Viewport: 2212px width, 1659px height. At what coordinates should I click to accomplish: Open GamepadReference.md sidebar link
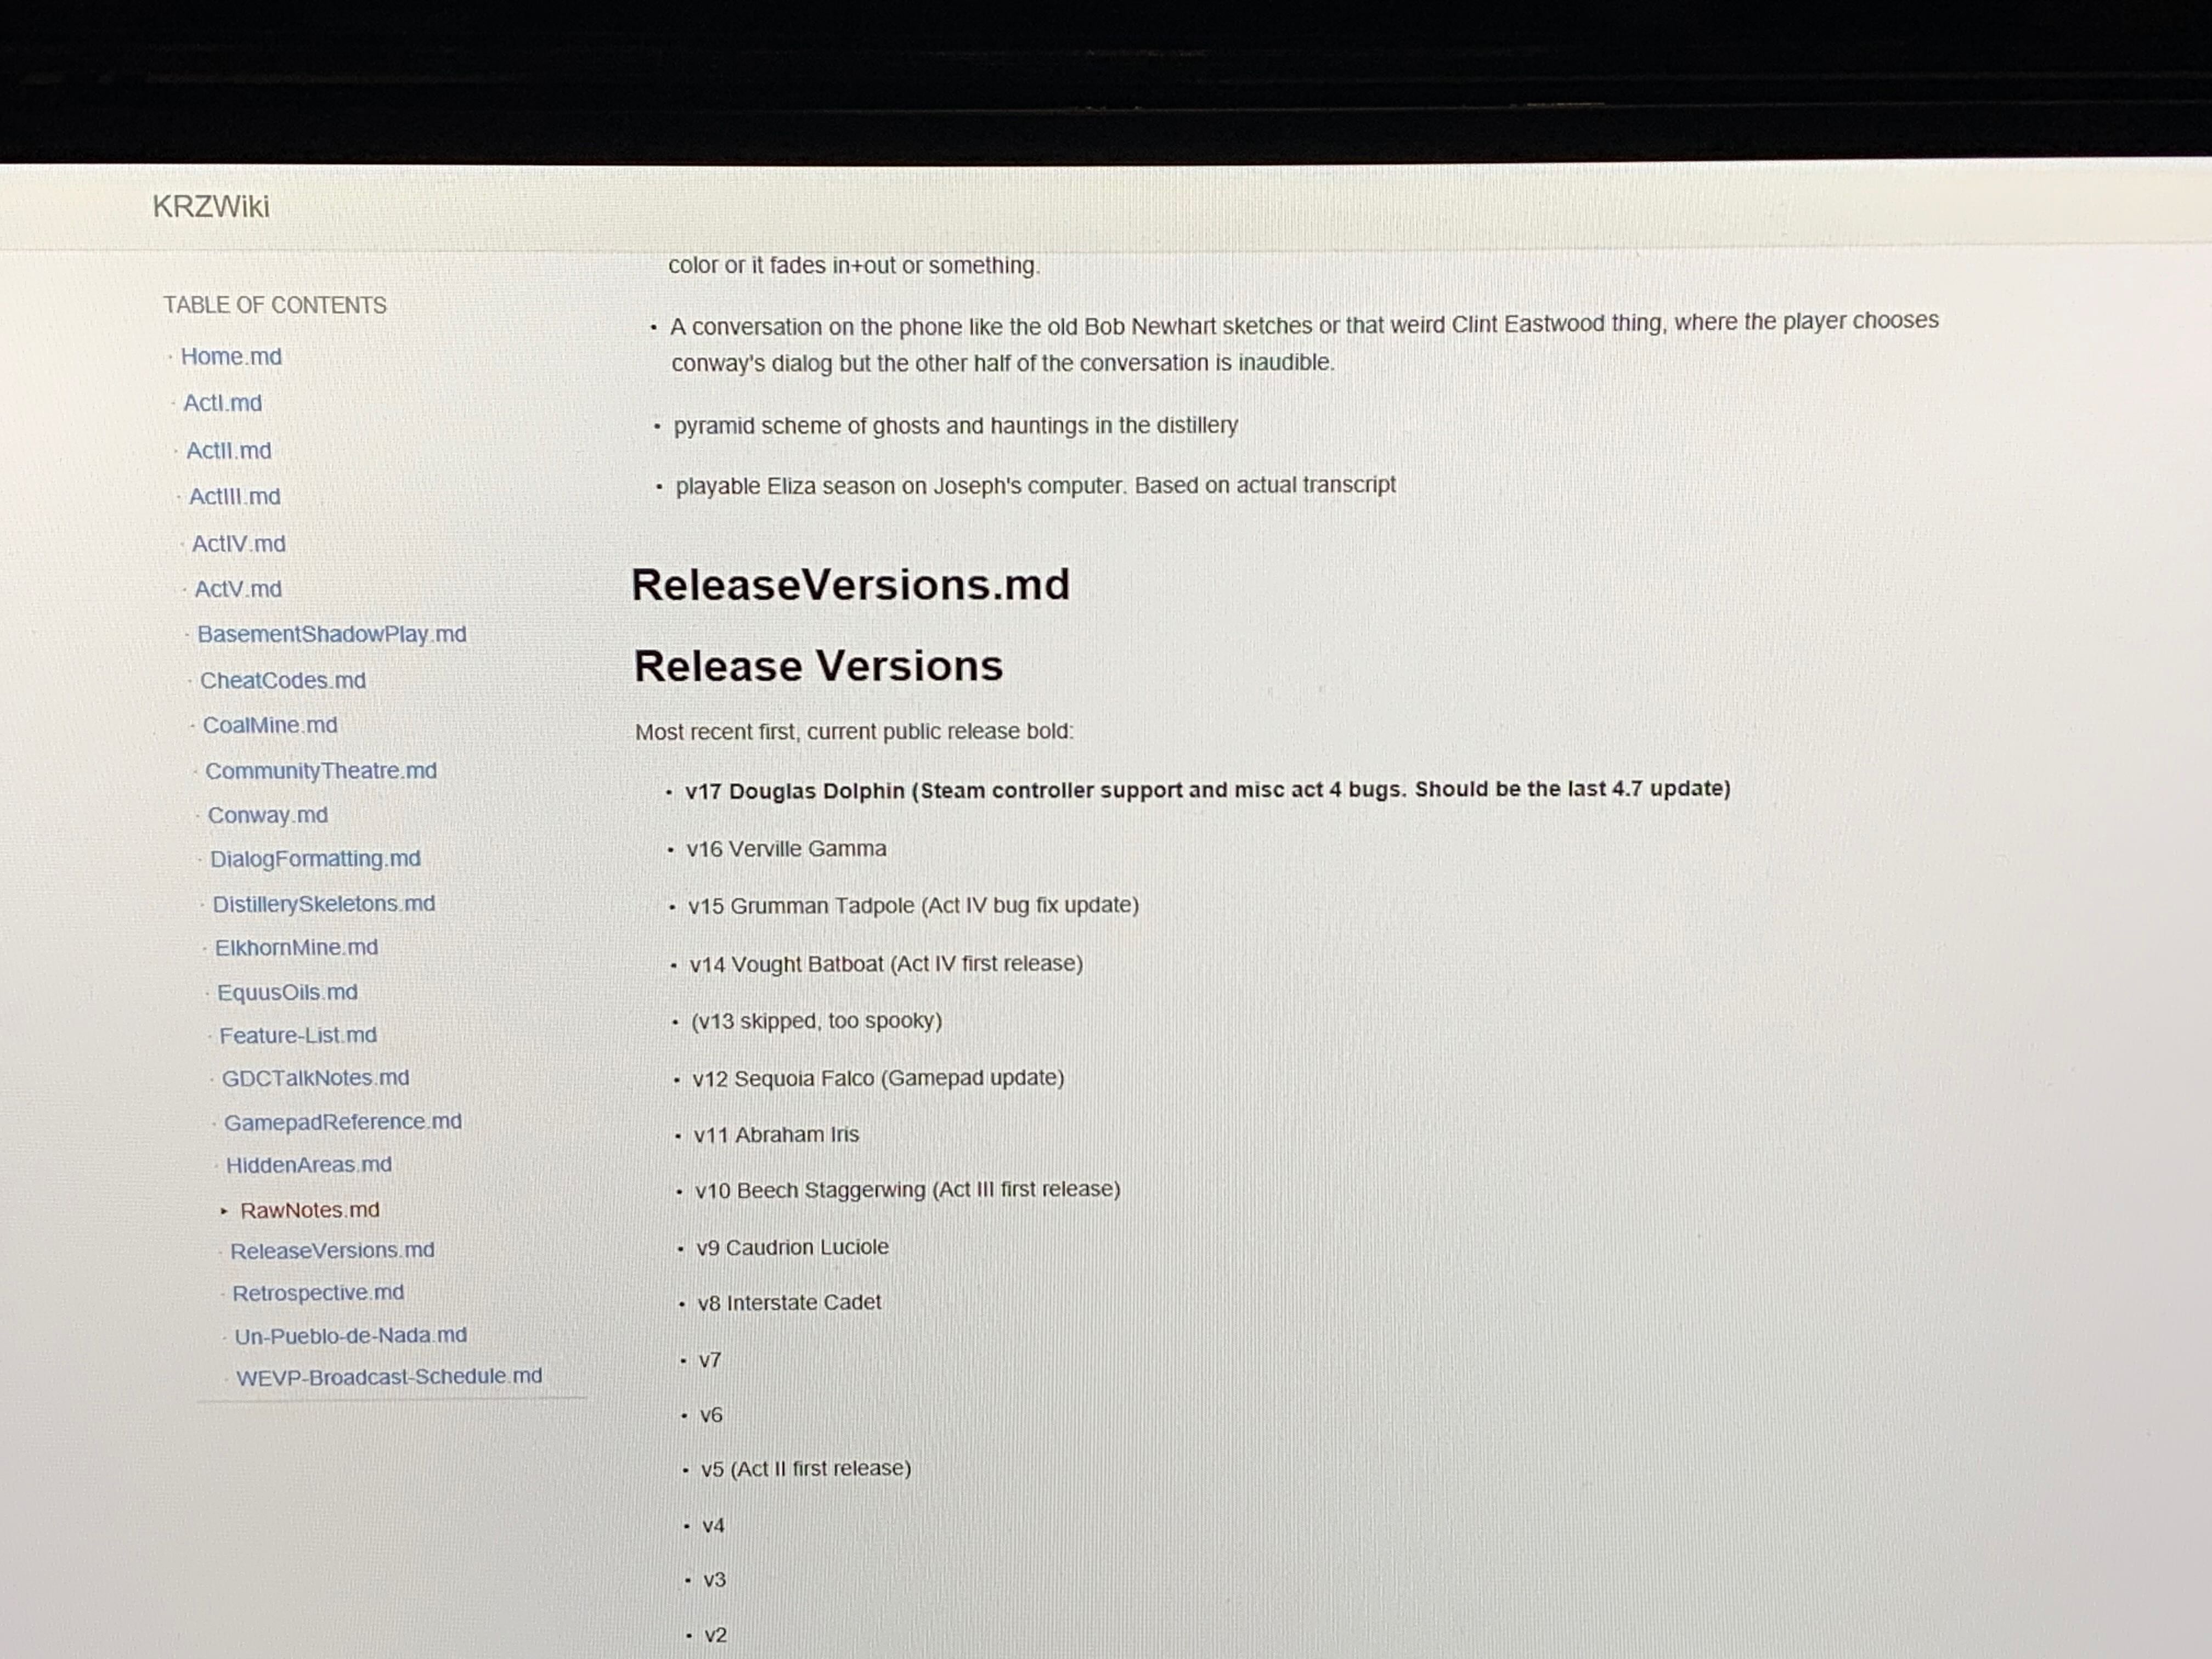coord(342,1122)
